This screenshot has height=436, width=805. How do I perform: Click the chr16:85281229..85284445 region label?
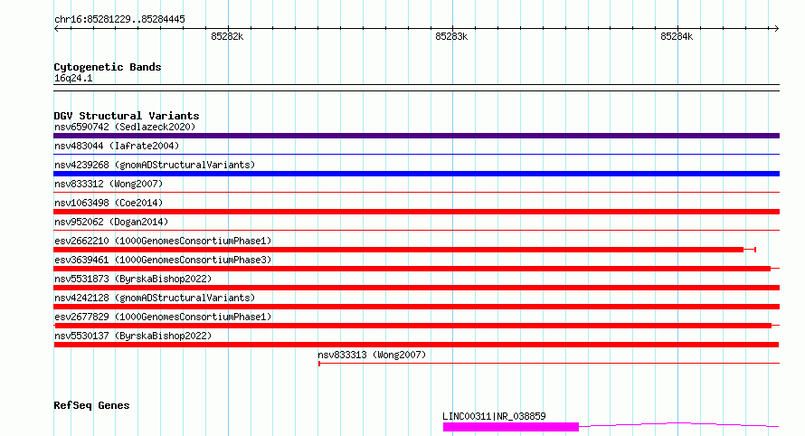point(119,19)
